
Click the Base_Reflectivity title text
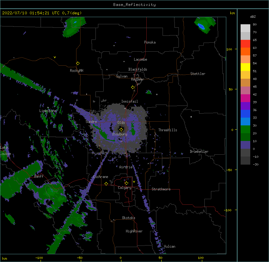tap(134, 5)
